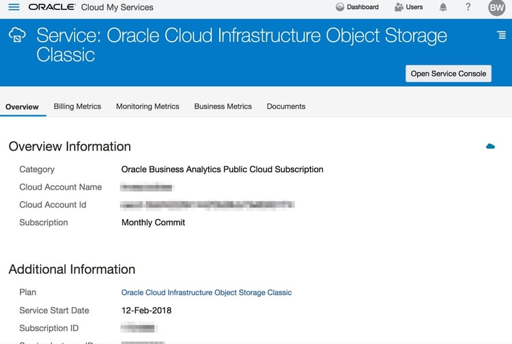This screenshot has width=512, height=344.
Task: Click the '12-Feb-2018' start date value
Action: tap(146, 311)
